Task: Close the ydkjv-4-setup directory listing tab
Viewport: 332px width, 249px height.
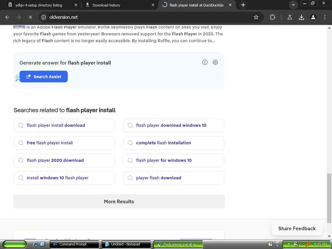Action: click(x=76, y=5)
